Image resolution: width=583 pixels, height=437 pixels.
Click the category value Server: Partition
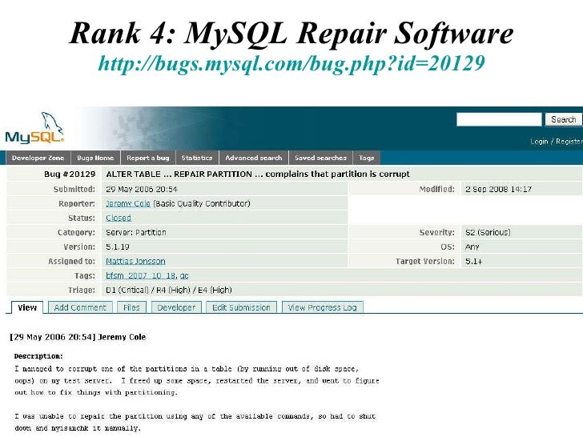tap(136, 232)
